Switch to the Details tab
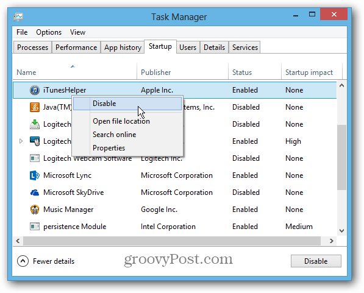The image size is (364, 293). tap(214, 48)
